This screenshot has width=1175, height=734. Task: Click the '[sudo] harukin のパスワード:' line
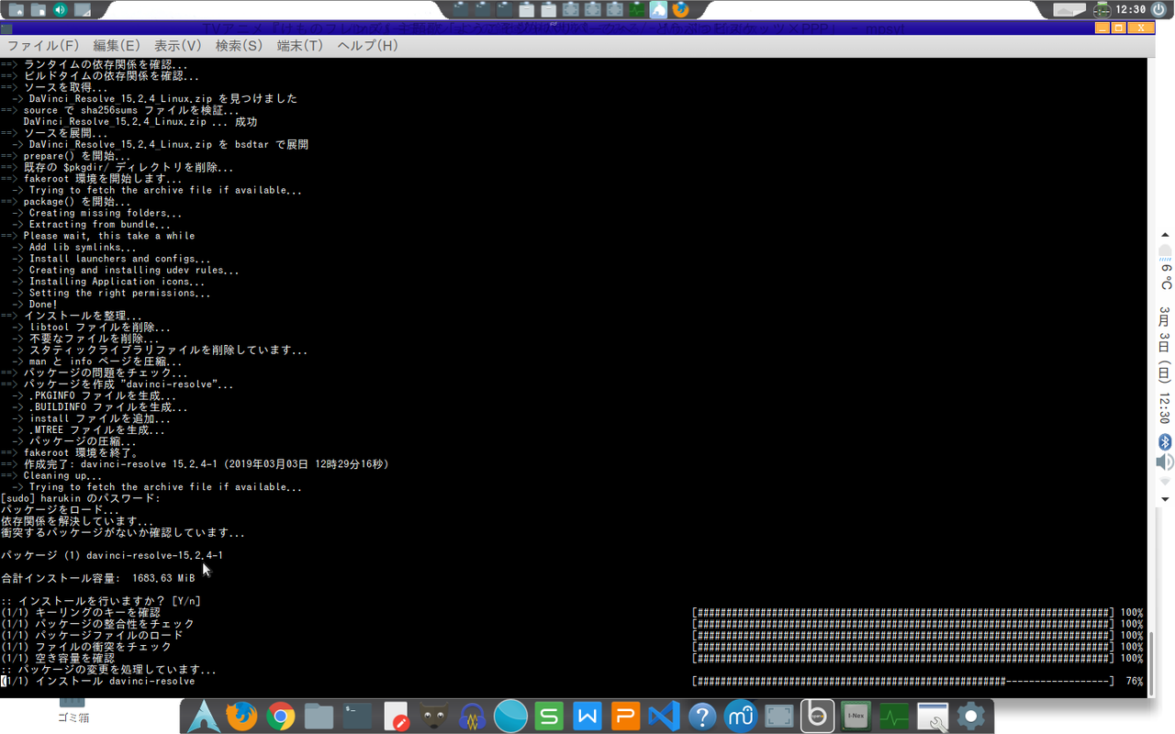(x=81, y=498)
